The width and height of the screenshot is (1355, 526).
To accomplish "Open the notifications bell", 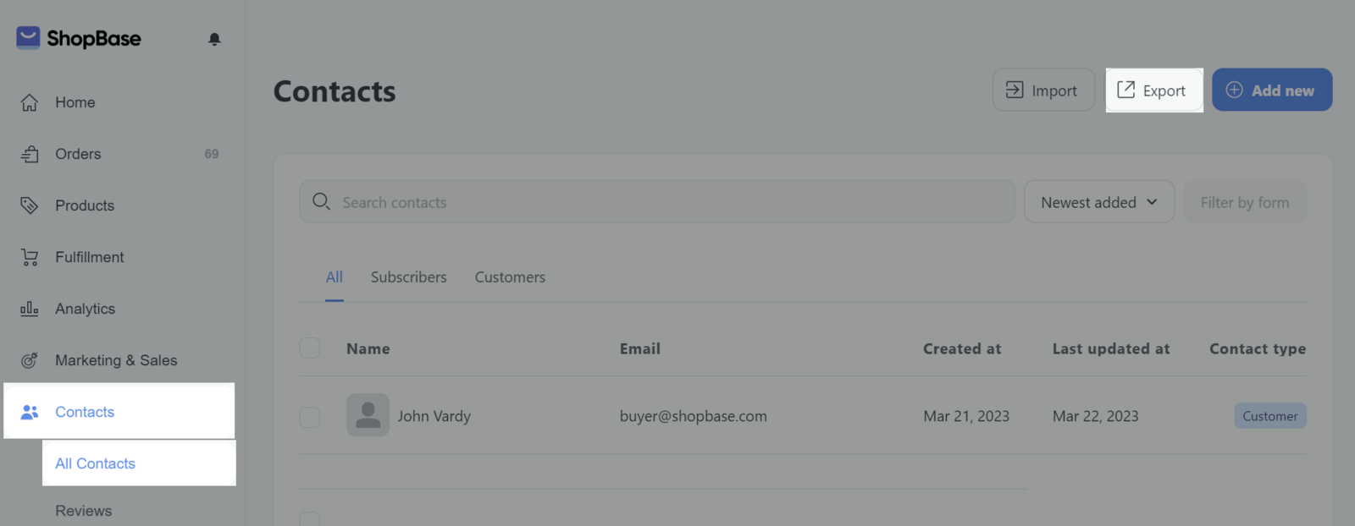I will pos(214,39).
